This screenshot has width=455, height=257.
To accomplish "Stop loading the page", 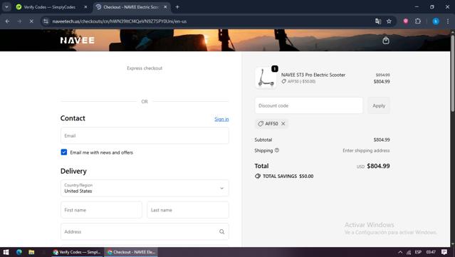I will 31,21.
